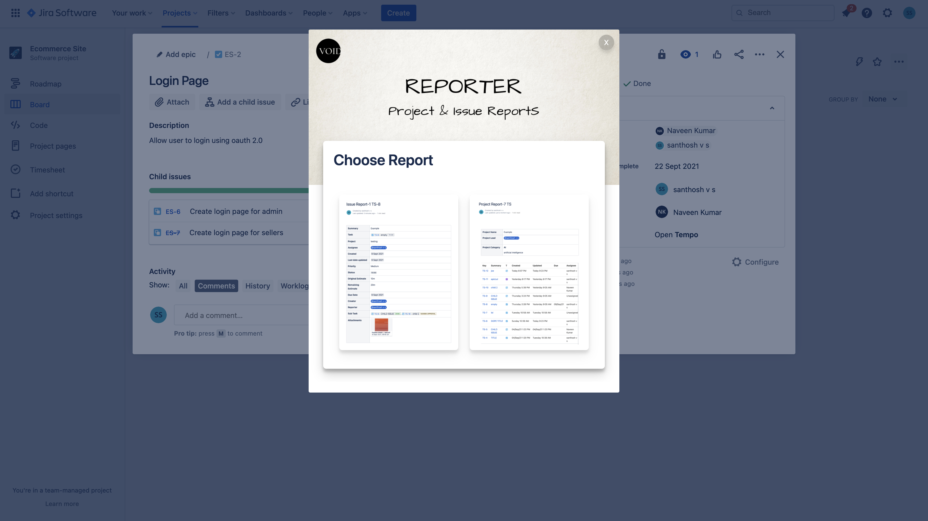Click the notifications bell icon

(846, 13)
